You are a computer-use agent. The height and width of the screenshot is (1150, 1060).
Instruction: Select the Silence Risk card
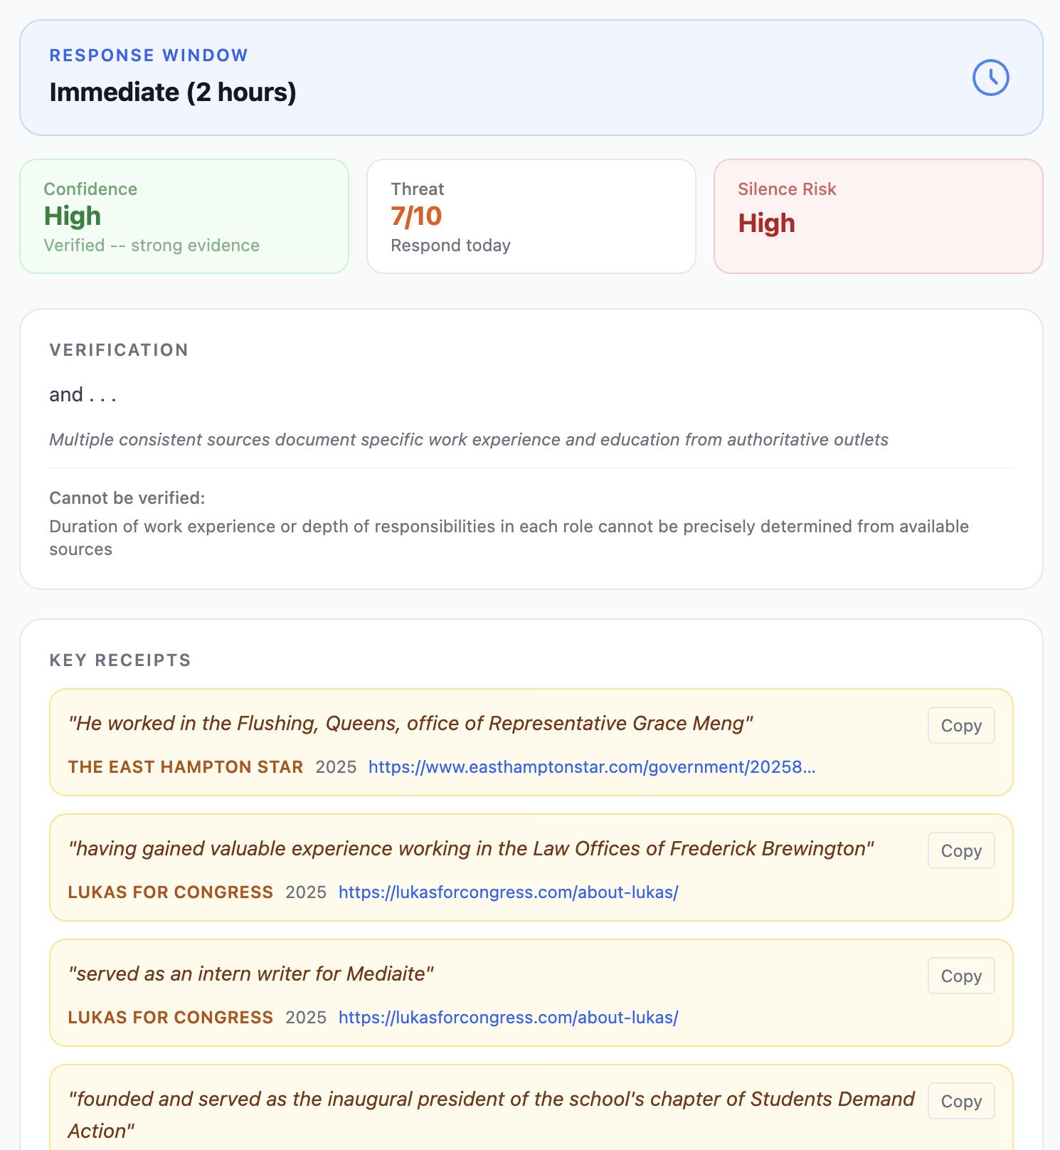878,216
